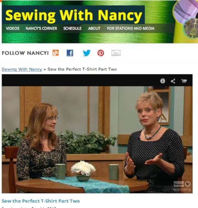Play the video of two women at table

tap(97, 140)
